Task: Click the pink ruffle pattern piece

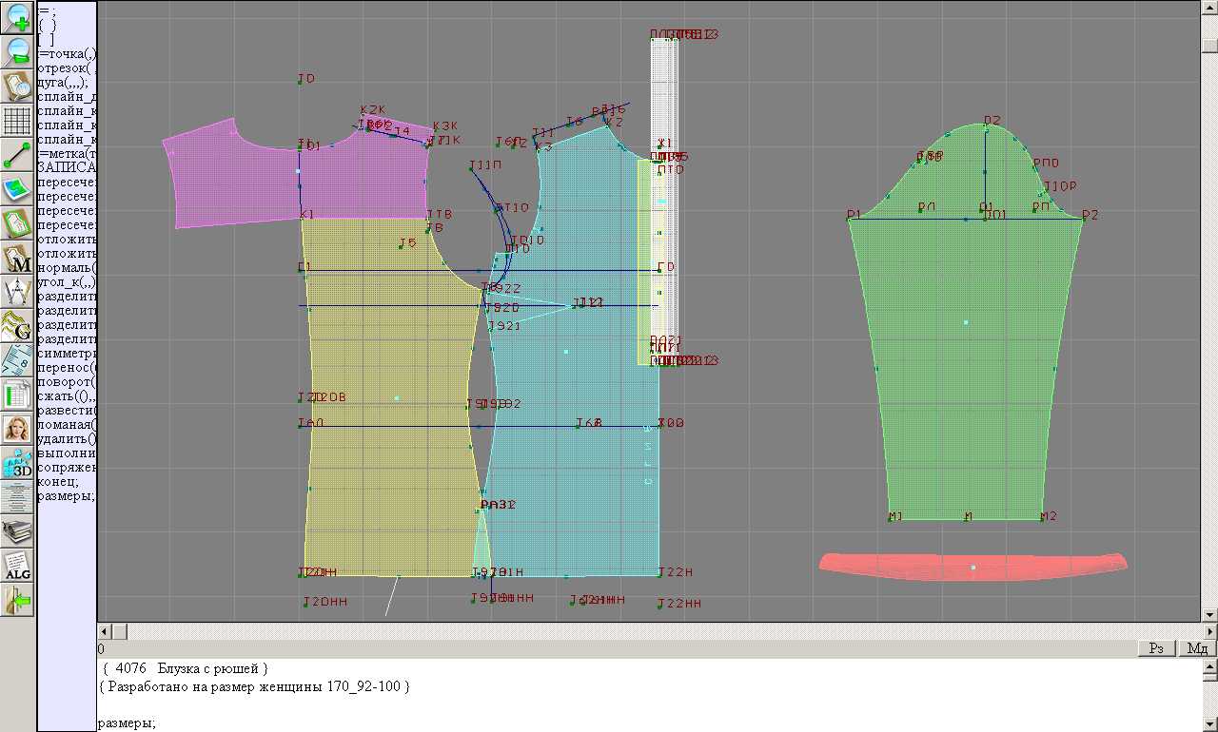Action: (x=972, y=565)
